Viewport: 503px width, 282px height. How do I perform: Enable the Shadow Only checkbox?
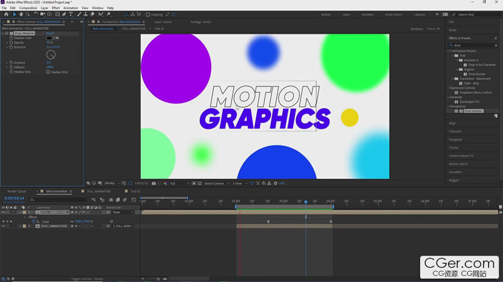point(48,72)
